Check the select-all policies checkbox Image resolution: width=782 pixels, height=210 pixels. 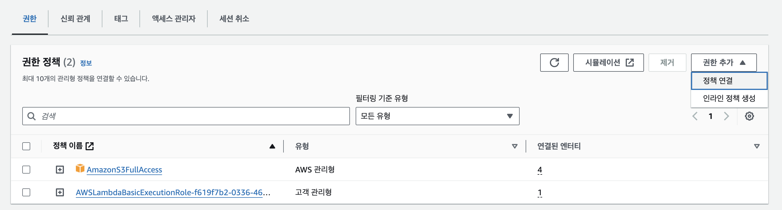[x=27, y=146]
